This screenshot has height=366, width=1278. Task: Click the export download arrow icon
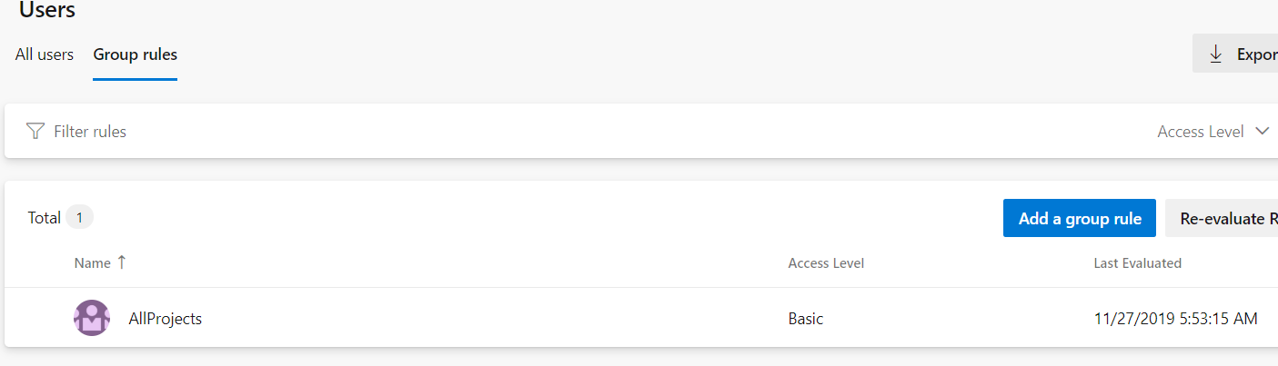[x=1215, y=54]
